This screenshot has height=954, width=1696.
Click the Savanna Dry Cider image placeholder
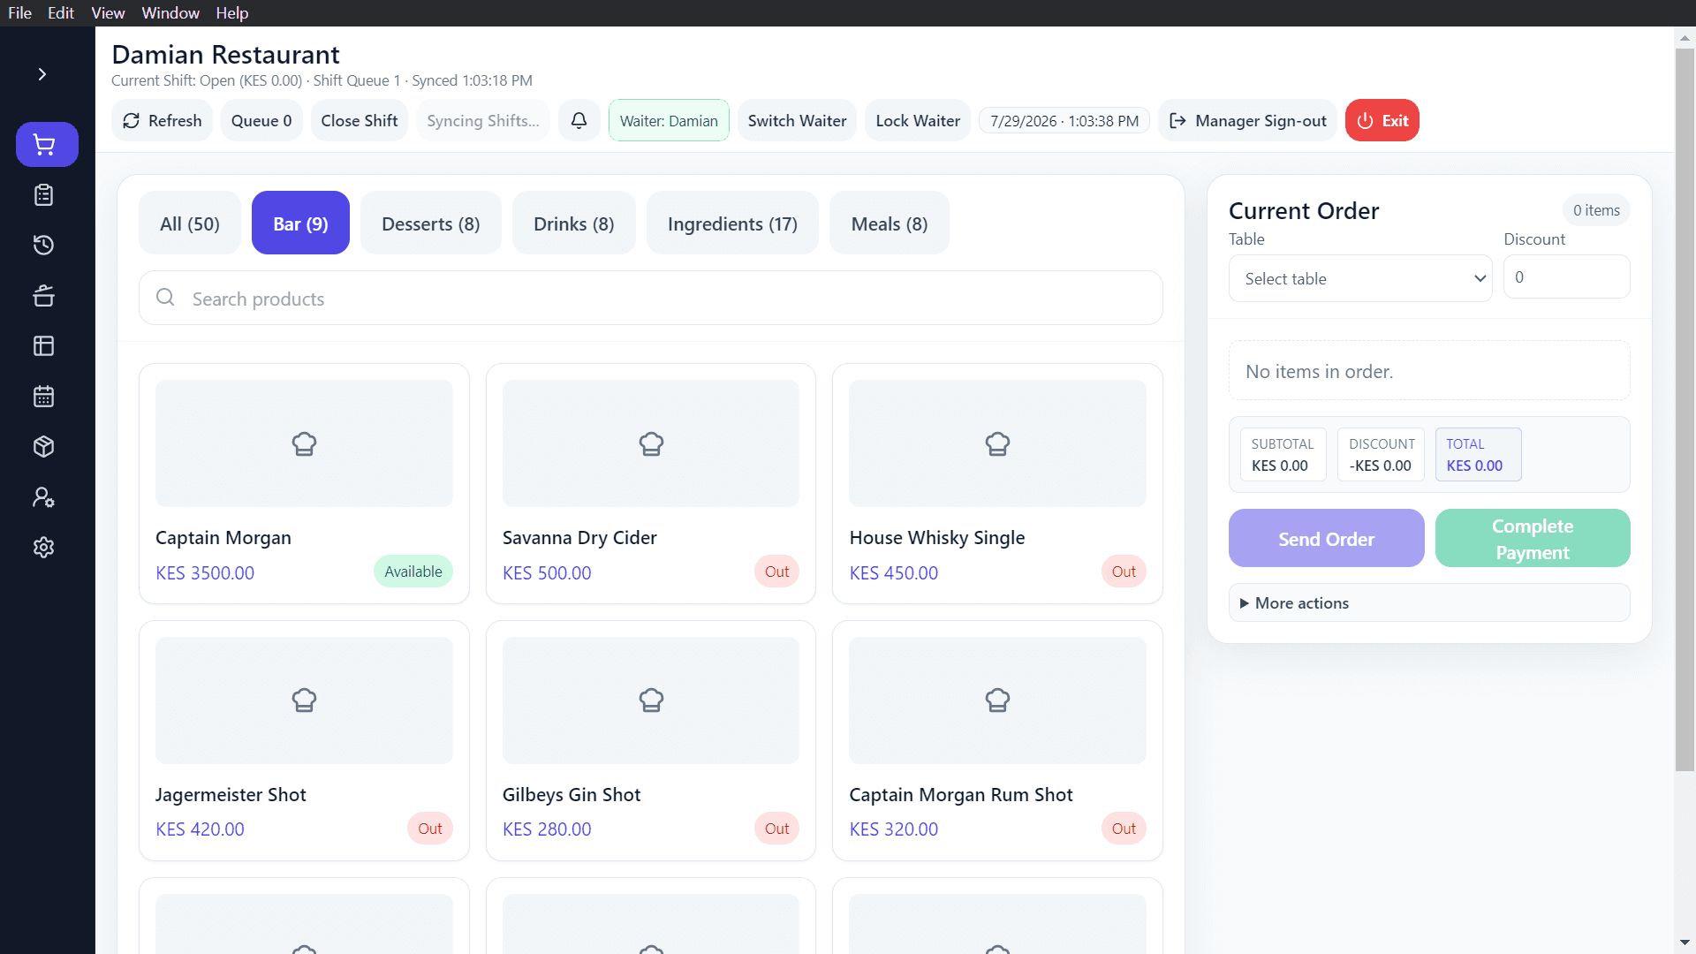[651, 443]
